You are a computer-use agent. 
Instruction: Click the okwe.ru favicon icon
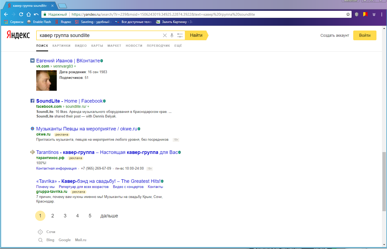point(32,129)
